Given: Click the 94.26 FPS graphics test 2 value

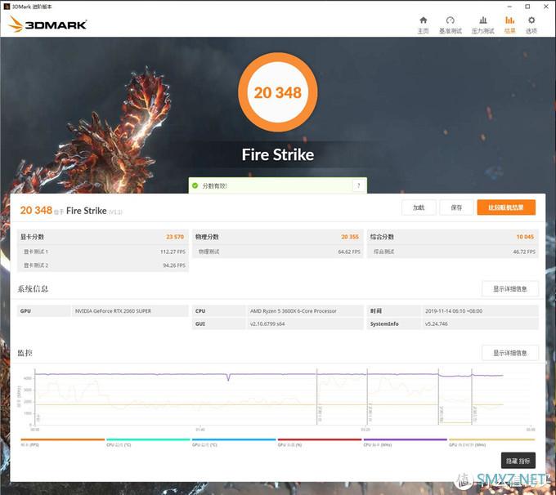Looking at the screenshot, I should 174,265.
